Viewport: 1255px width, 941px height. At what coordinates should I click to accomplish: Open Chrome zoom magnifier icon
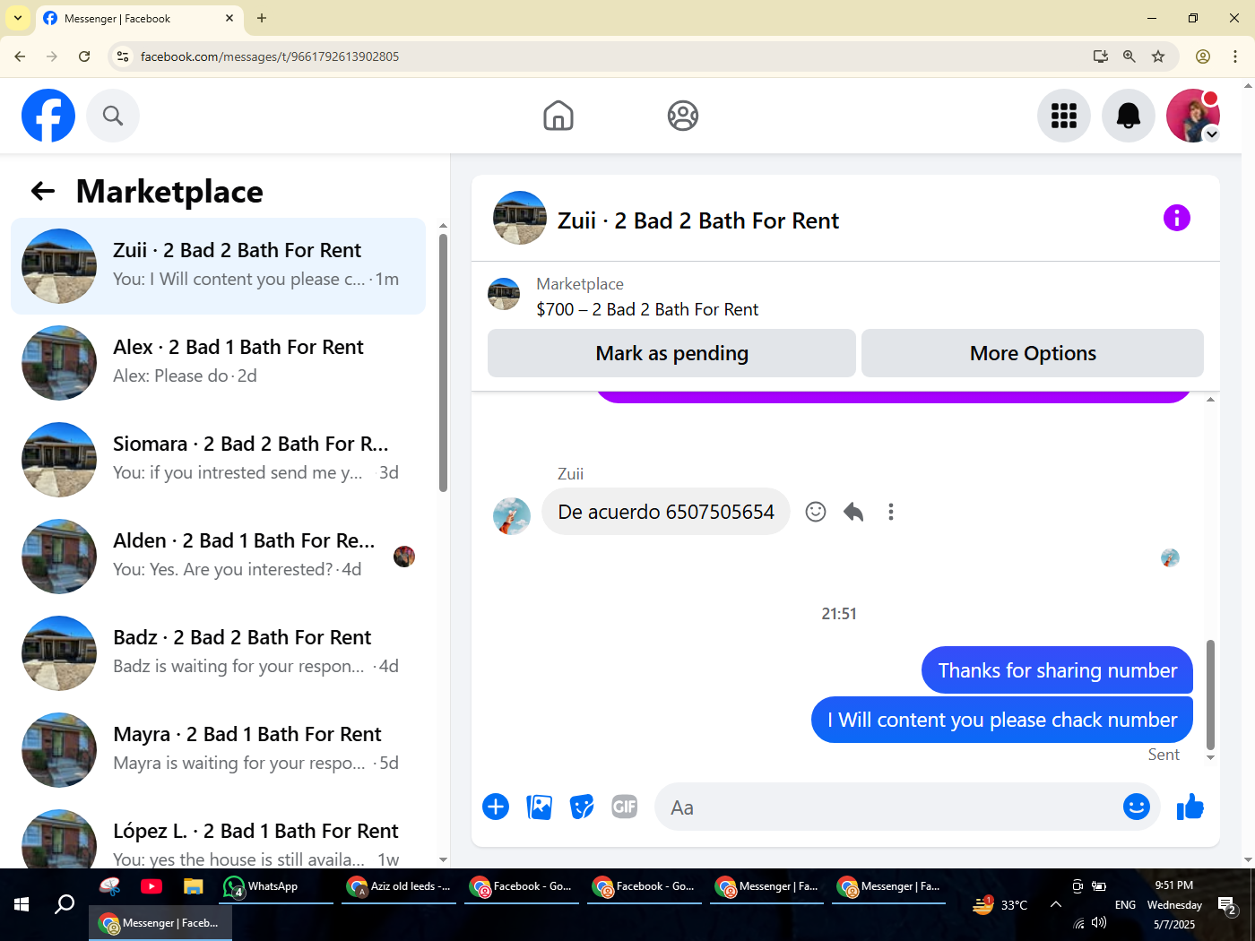(x=1129, y=56)
